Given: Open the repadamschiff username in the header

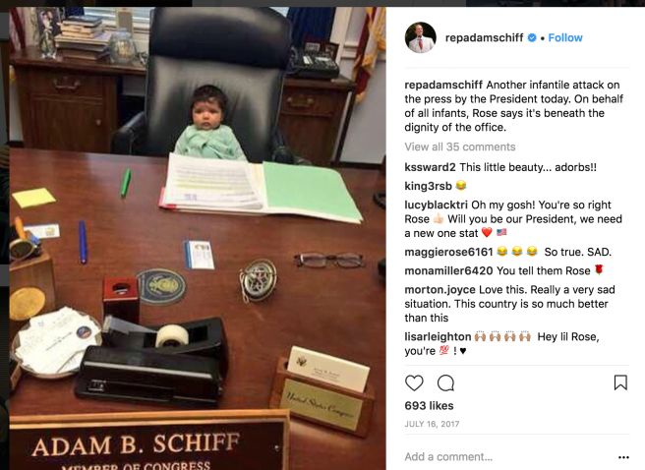Looking at the screenshot, I should click(484, 37).
